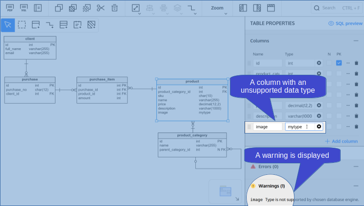Select the add new table tool
The image size is (364, 206).
(36, 25)
